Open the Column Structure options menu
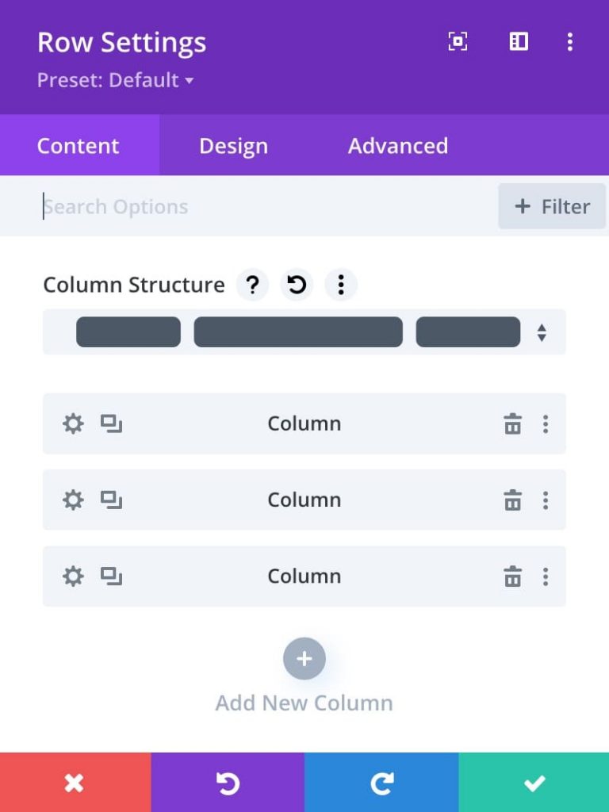This screenshot has width=609, height=812. [341, 285]
